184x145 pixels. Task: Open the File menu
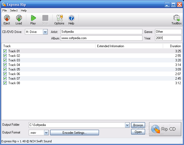[5, 10]
